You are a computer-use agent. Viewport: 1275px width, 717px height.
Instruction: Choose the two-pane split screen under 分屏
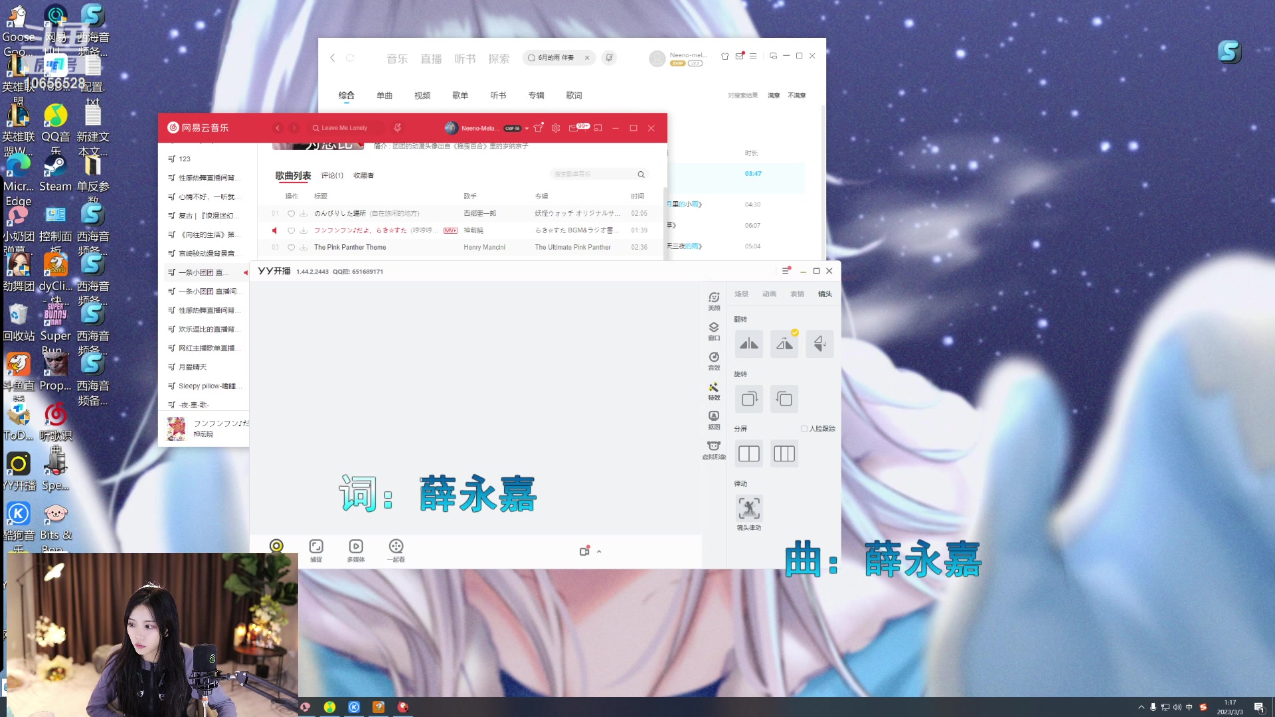coord(749,454)
